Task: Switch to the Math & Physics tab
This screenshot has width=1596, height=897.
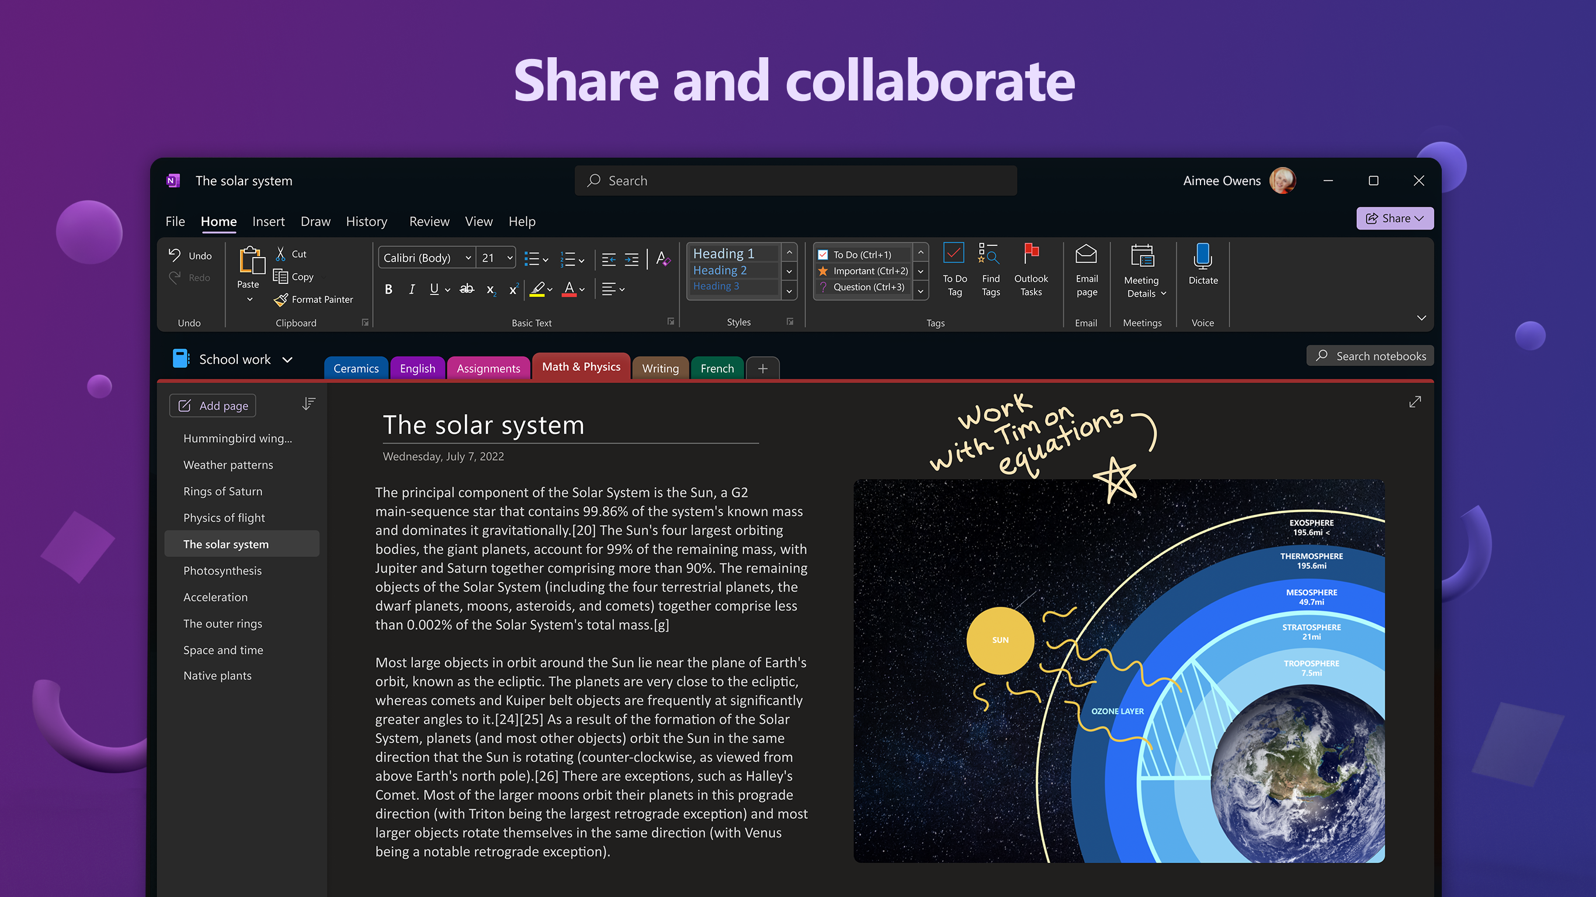Action: [582, 366]
